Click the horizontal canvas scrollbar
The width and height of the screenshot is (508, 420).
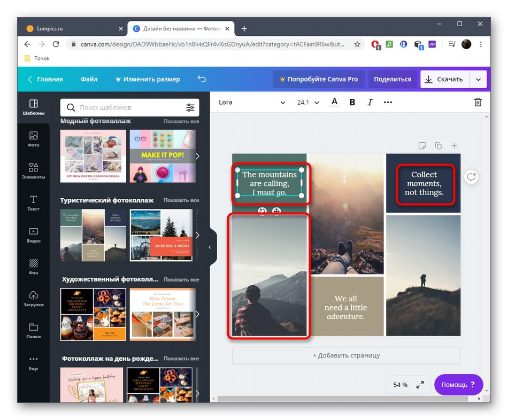342,399
